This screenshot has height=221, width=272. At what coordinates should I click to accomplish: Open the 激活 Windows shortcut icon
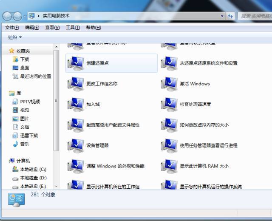tap(169, 84)
